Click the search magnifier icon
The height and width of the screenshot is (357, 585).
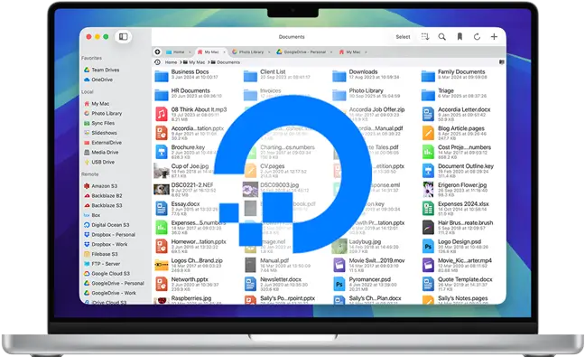pos(442,36)
